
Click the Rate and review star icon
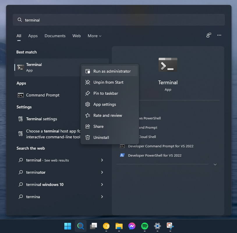(87, 115)
